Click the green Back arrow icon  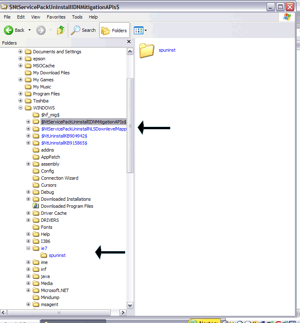[8, 30]
